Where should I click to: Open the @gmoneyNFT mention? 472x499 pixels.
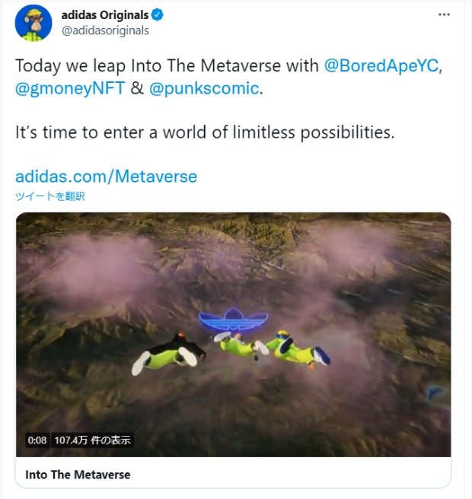coord(70,88)
